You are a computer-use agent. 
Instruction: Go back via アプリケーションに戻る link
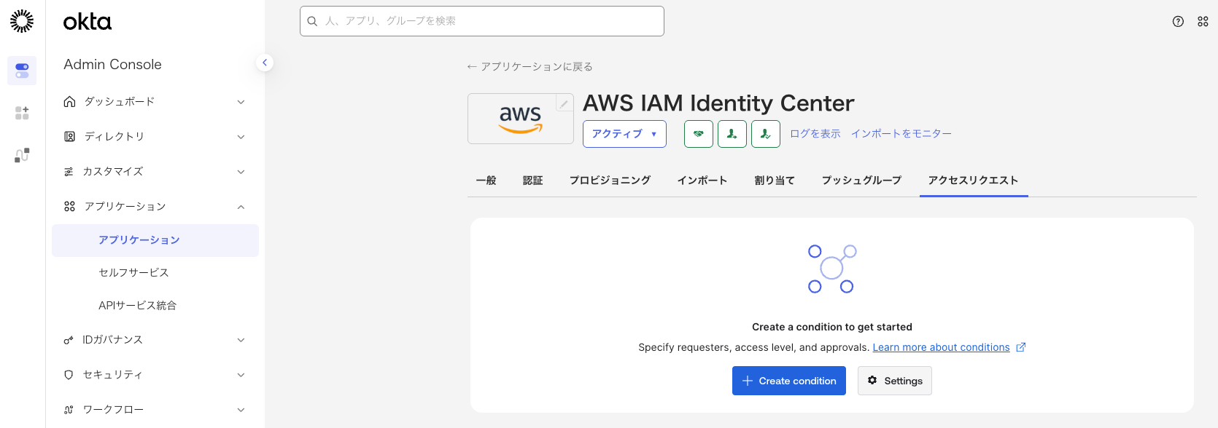click(530, 67)
